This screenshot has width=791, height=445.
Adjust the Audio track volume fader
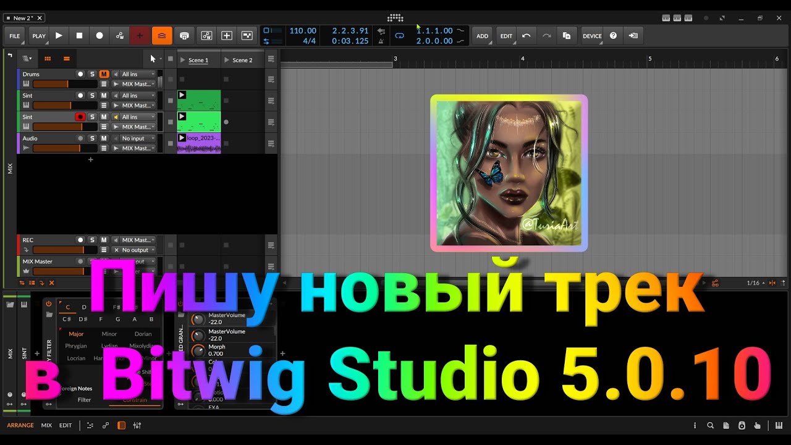click(x=65, y=148)
